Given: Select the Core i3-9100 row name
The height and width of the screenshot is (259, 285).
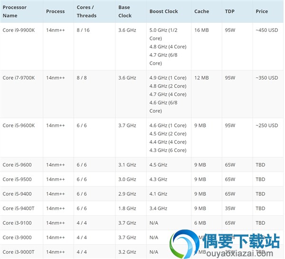Looking at the screenshot, I should (x=17, y=223).
